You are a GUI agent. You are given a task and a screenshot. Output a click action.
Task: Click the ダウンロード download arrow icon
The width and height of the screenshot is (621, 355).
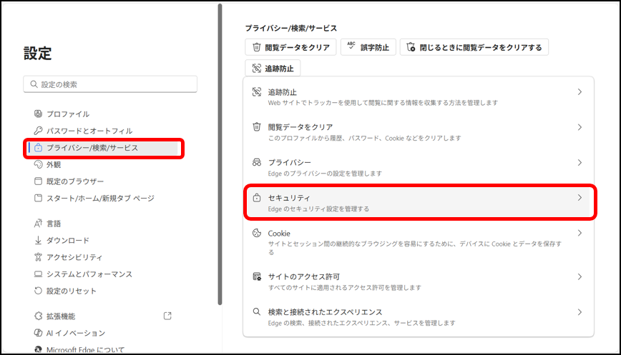point(39,241)
